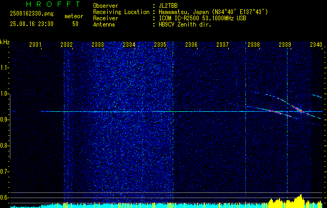
Task: Click the 2338 time axis marker
Action: click(254, 45)
